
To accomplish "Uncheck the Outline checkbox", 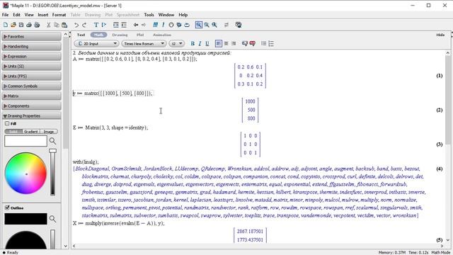I will [7, 208].
